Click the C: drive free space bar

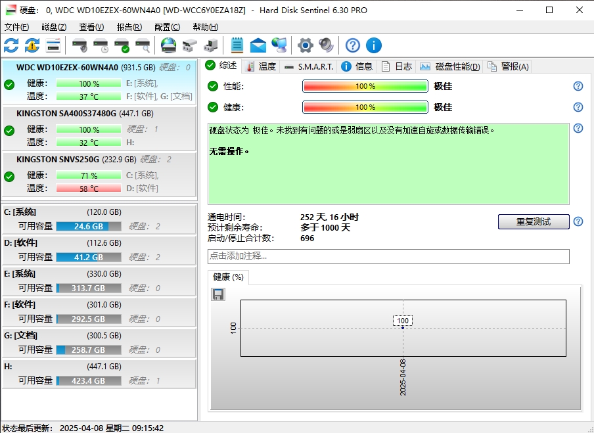click(x=89, y=227)
